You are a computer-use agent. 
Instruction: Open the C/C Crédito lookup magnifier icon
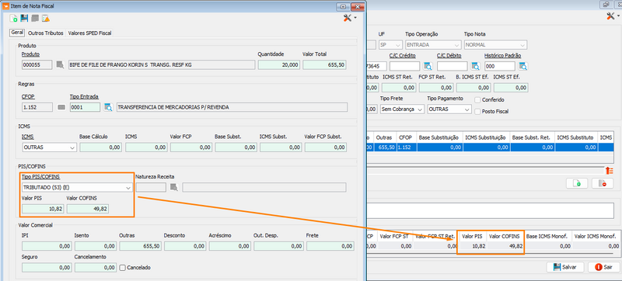pyautogui.click(x=428, y=66)
